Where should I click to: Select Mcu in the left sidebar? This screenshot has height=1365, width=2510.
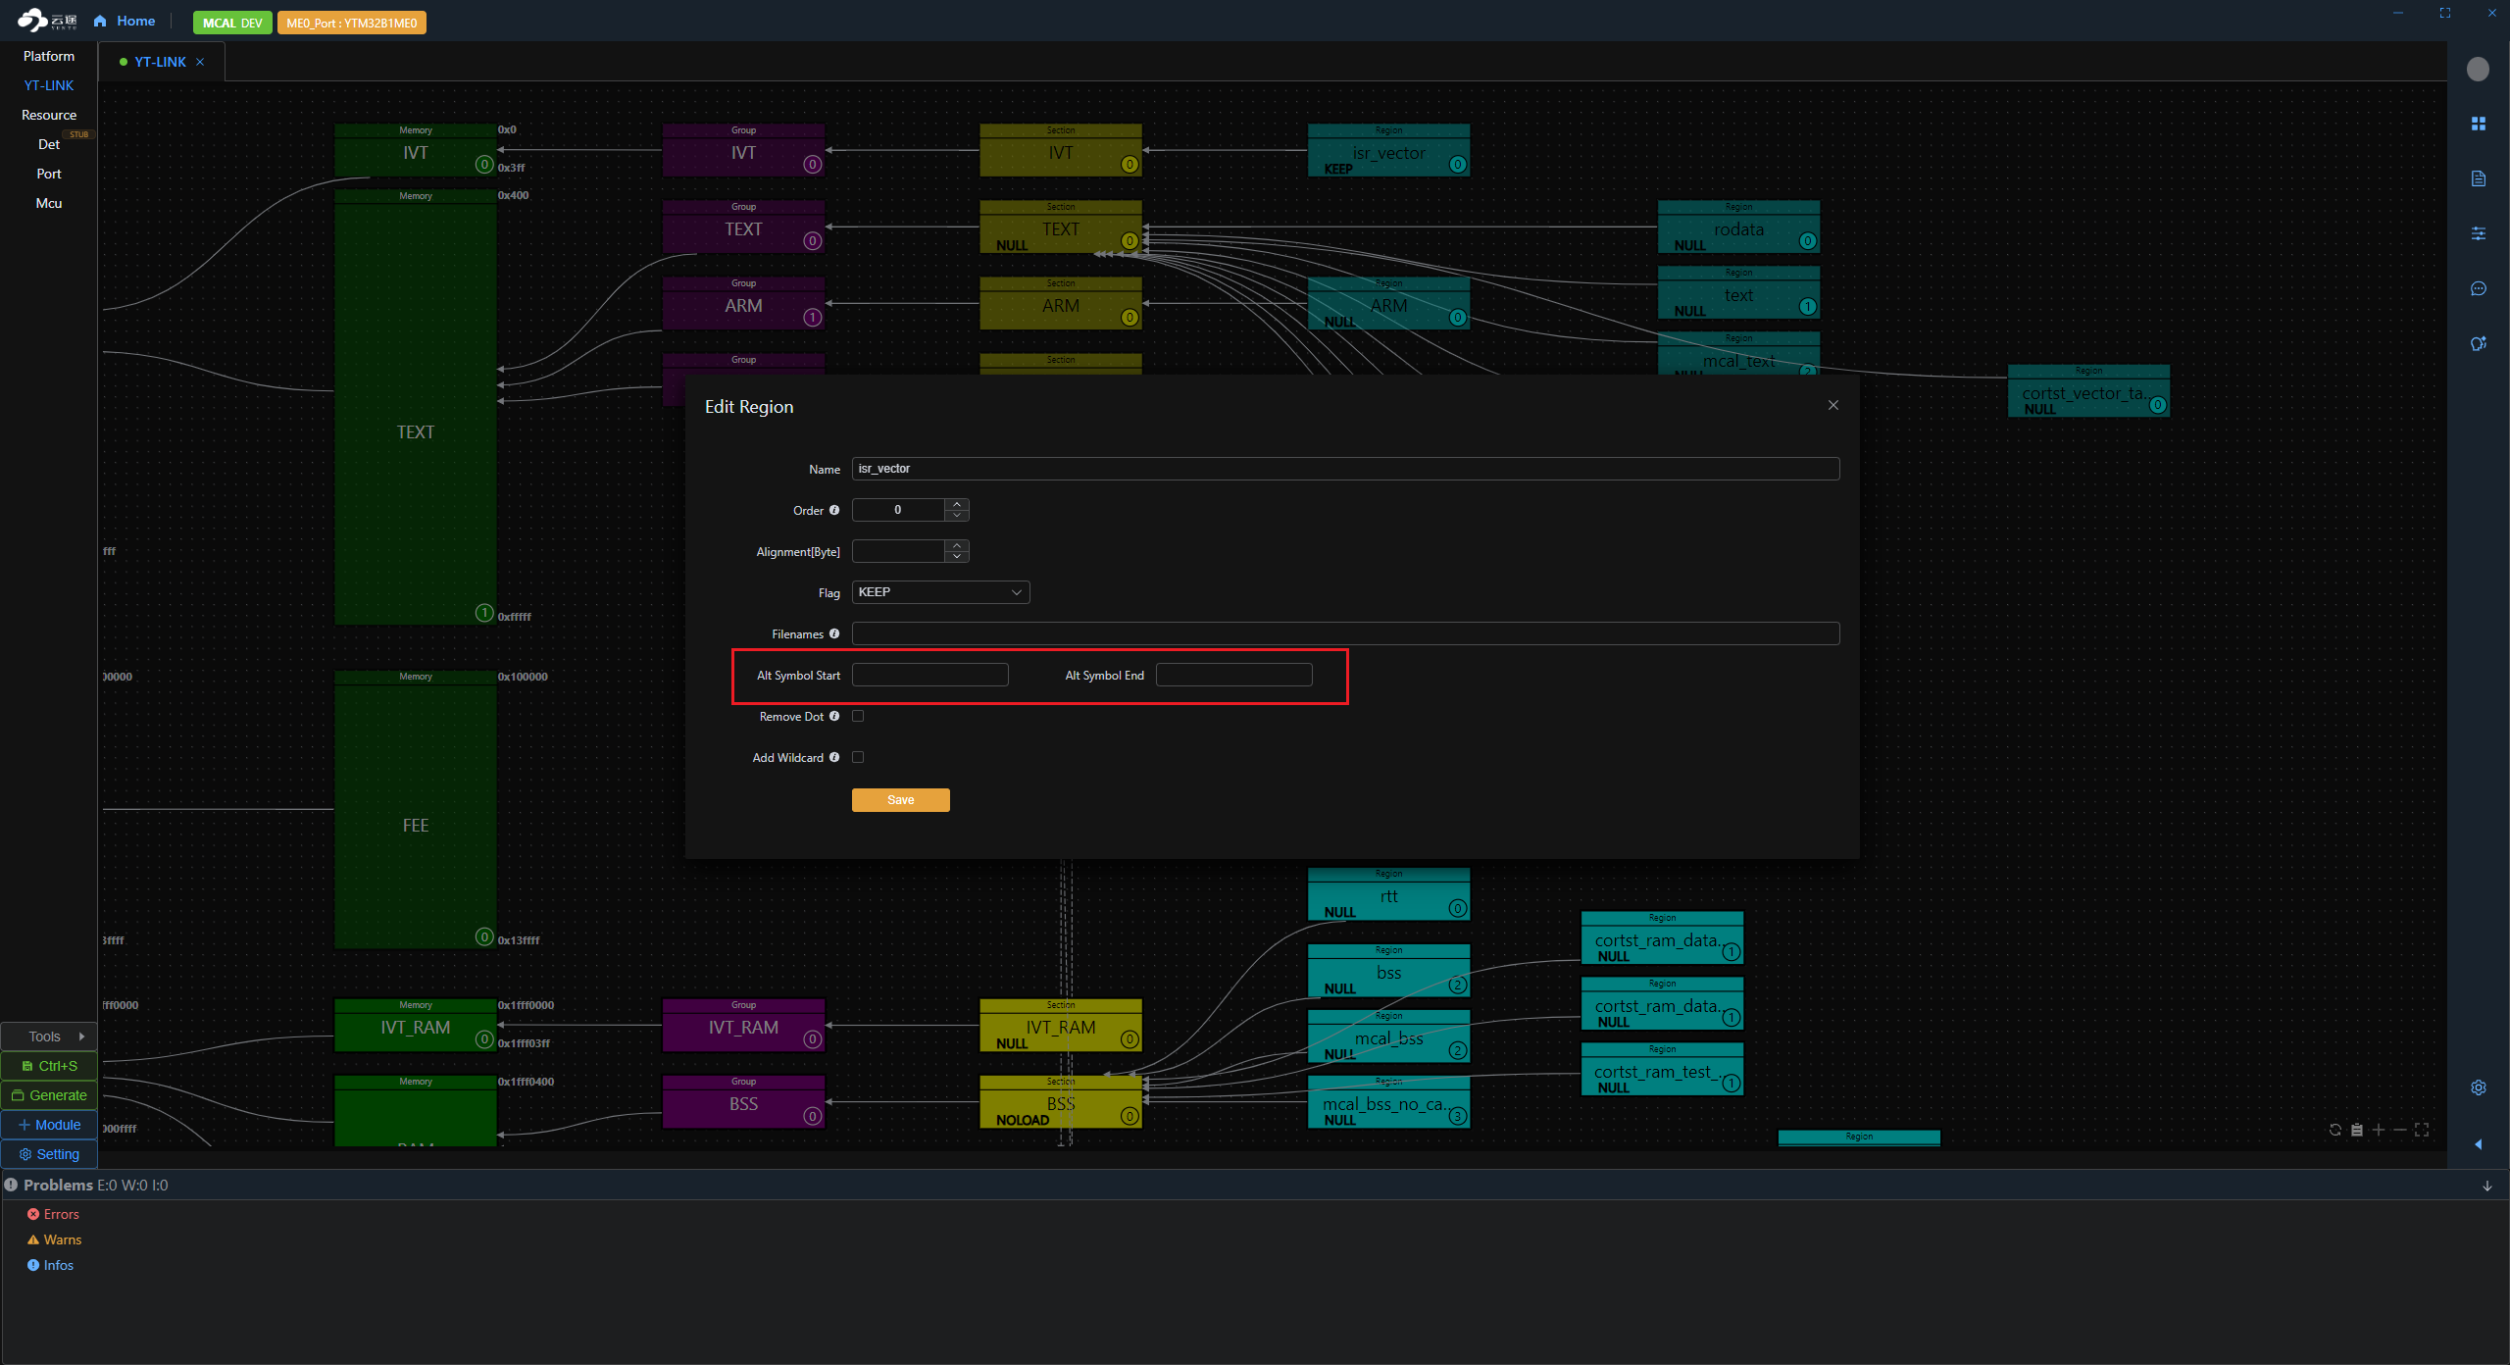pos(49,203)
